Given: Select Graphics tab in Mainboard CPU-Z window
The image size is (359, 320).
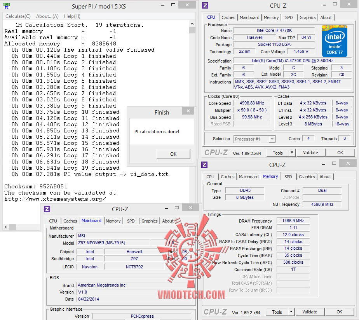Looking at the screenshot, I should [x=149, y=221].
